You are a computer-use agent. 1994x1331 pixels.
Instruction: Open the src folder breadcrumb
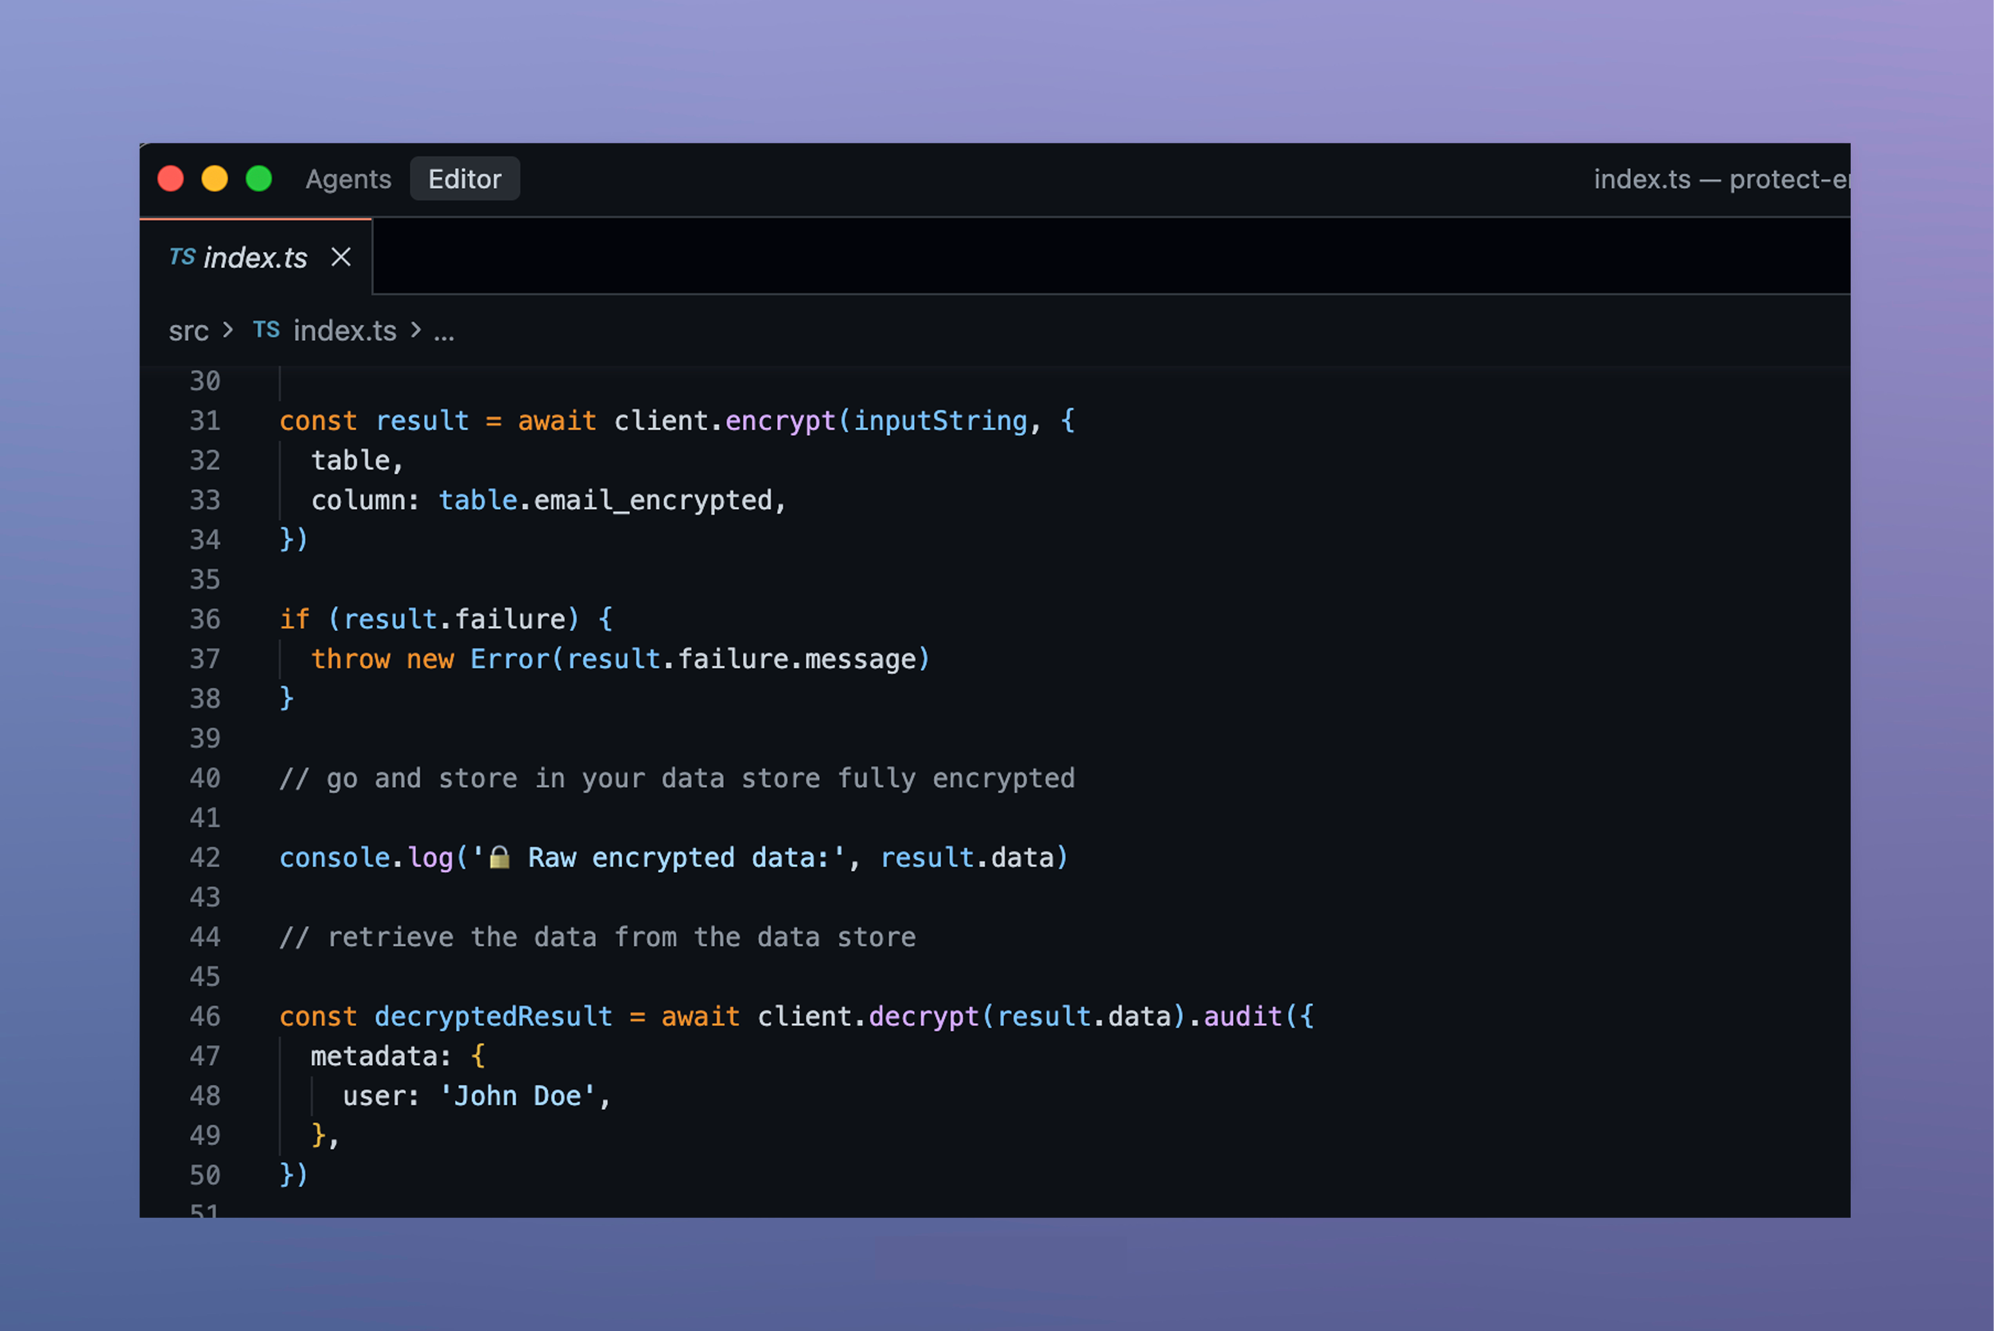tap(188, 331)
